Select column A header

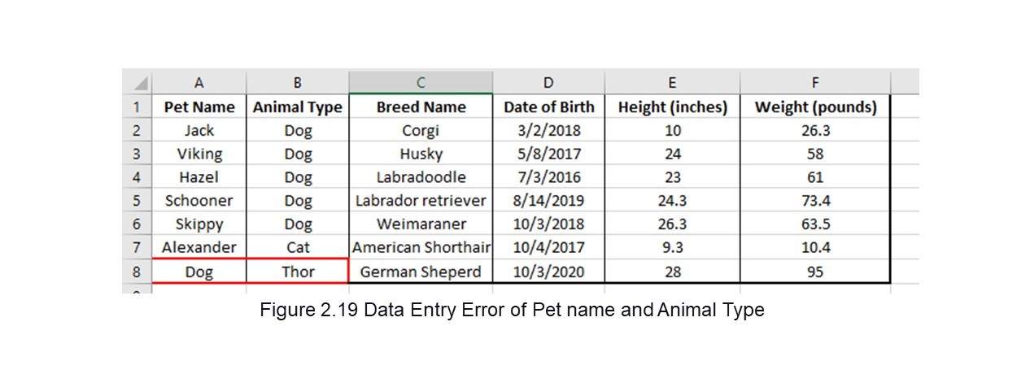pos(199,82)
